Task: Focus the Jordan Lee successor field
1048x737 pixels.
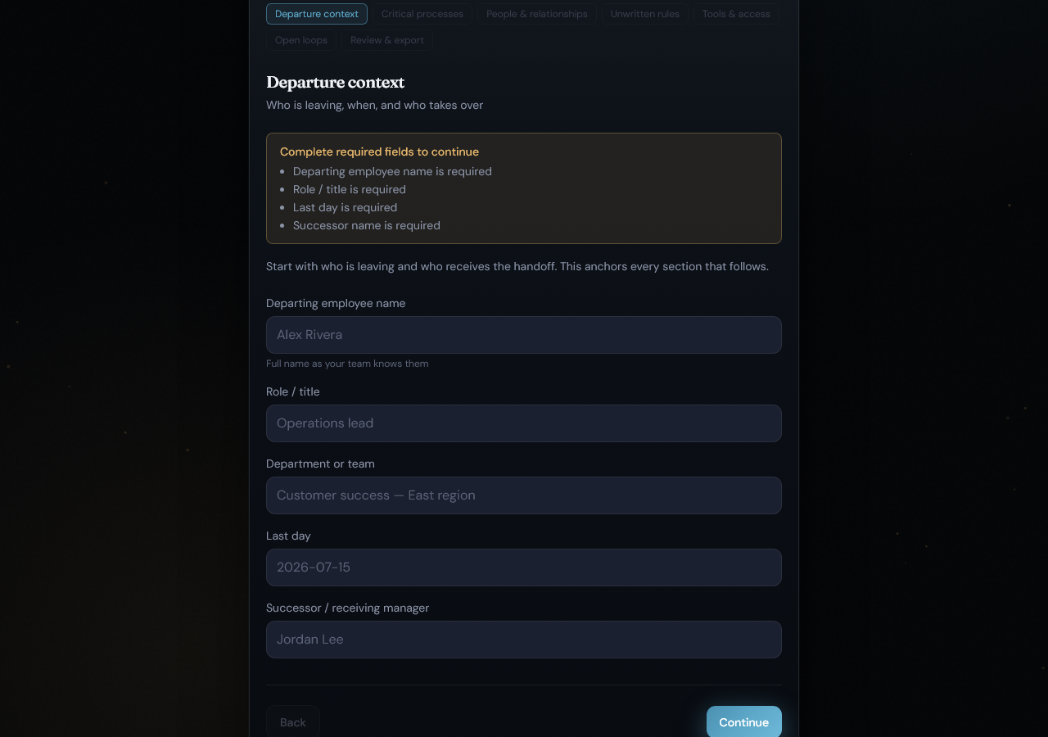Action: coord(524,640)
